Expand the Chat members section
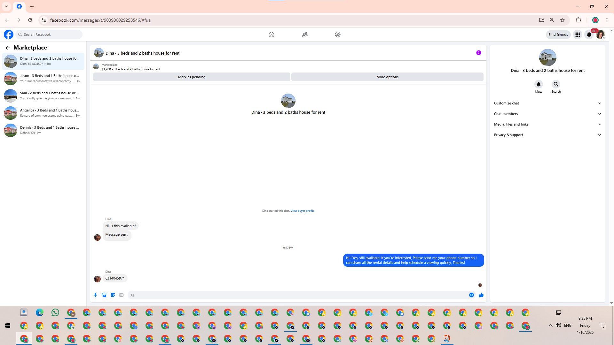614x345 pixels. [547, 114]
